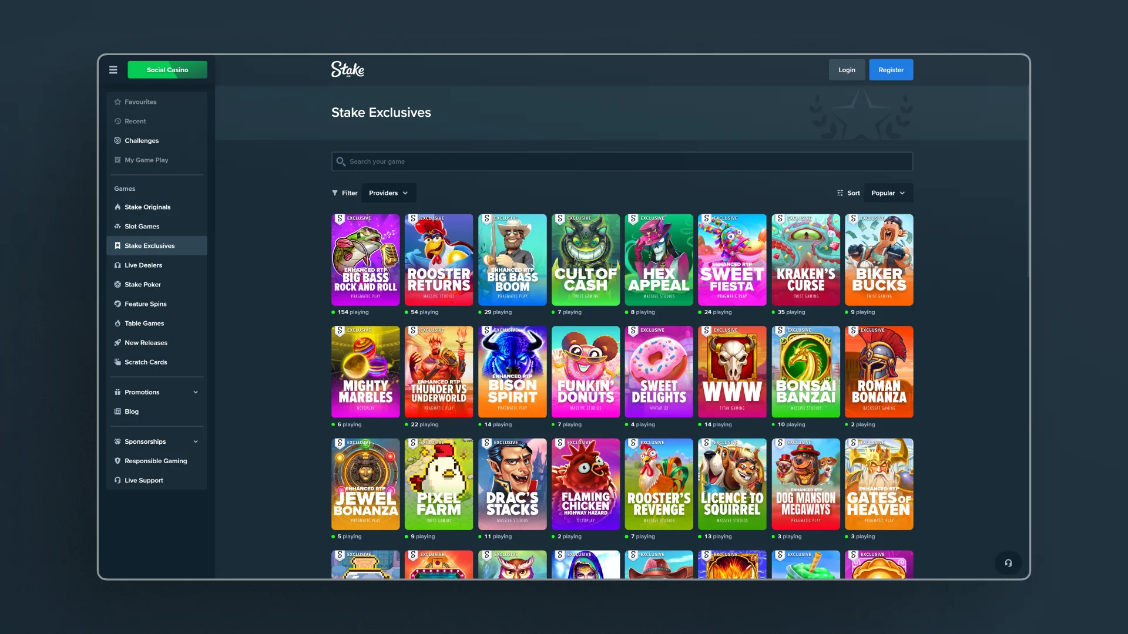This screenshot has height=634, width=1128.
Task: Open Live Dealers menu item
Action: (157, 265)
